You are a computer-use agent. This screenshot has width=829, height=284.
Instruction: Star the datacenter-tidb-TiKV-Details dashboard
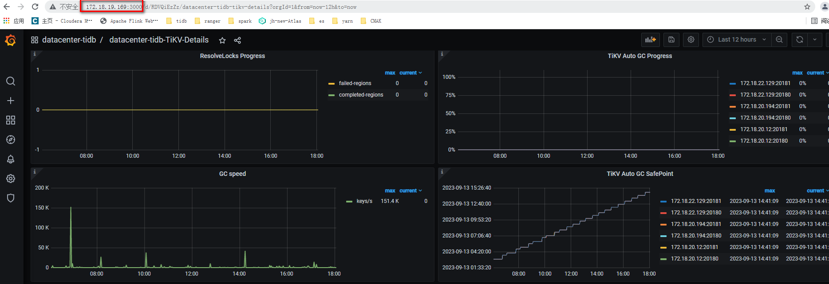tap(222, 40)
